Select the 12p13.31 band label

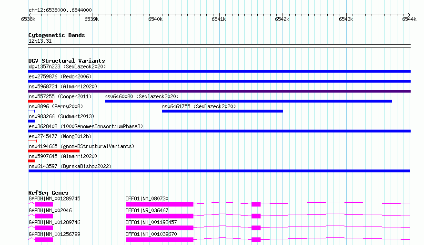(x=40, y=41)
